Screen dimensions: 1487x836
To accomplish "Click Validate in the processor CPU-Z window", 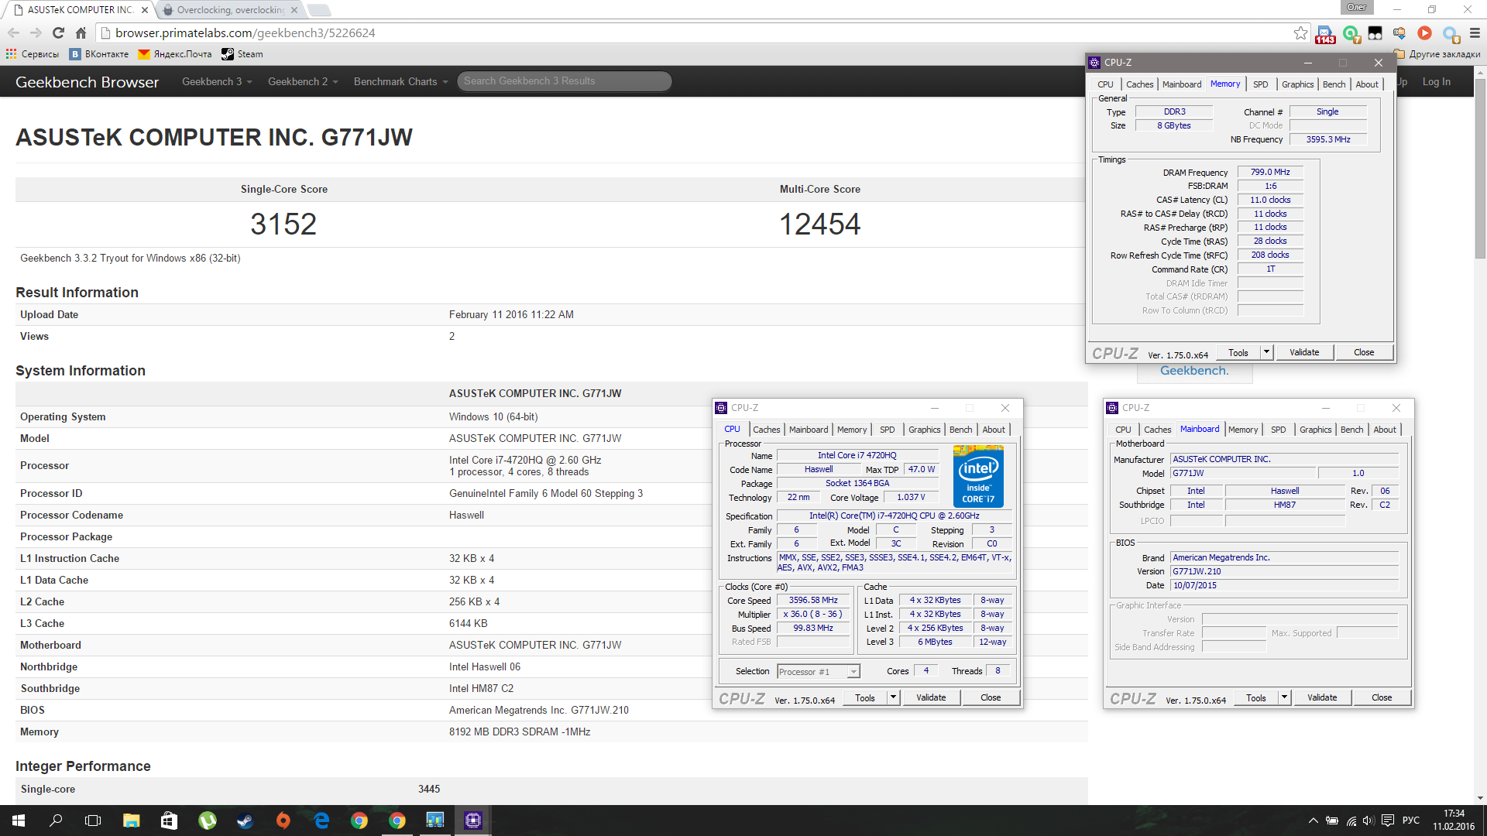I will [x=931, y=697].
